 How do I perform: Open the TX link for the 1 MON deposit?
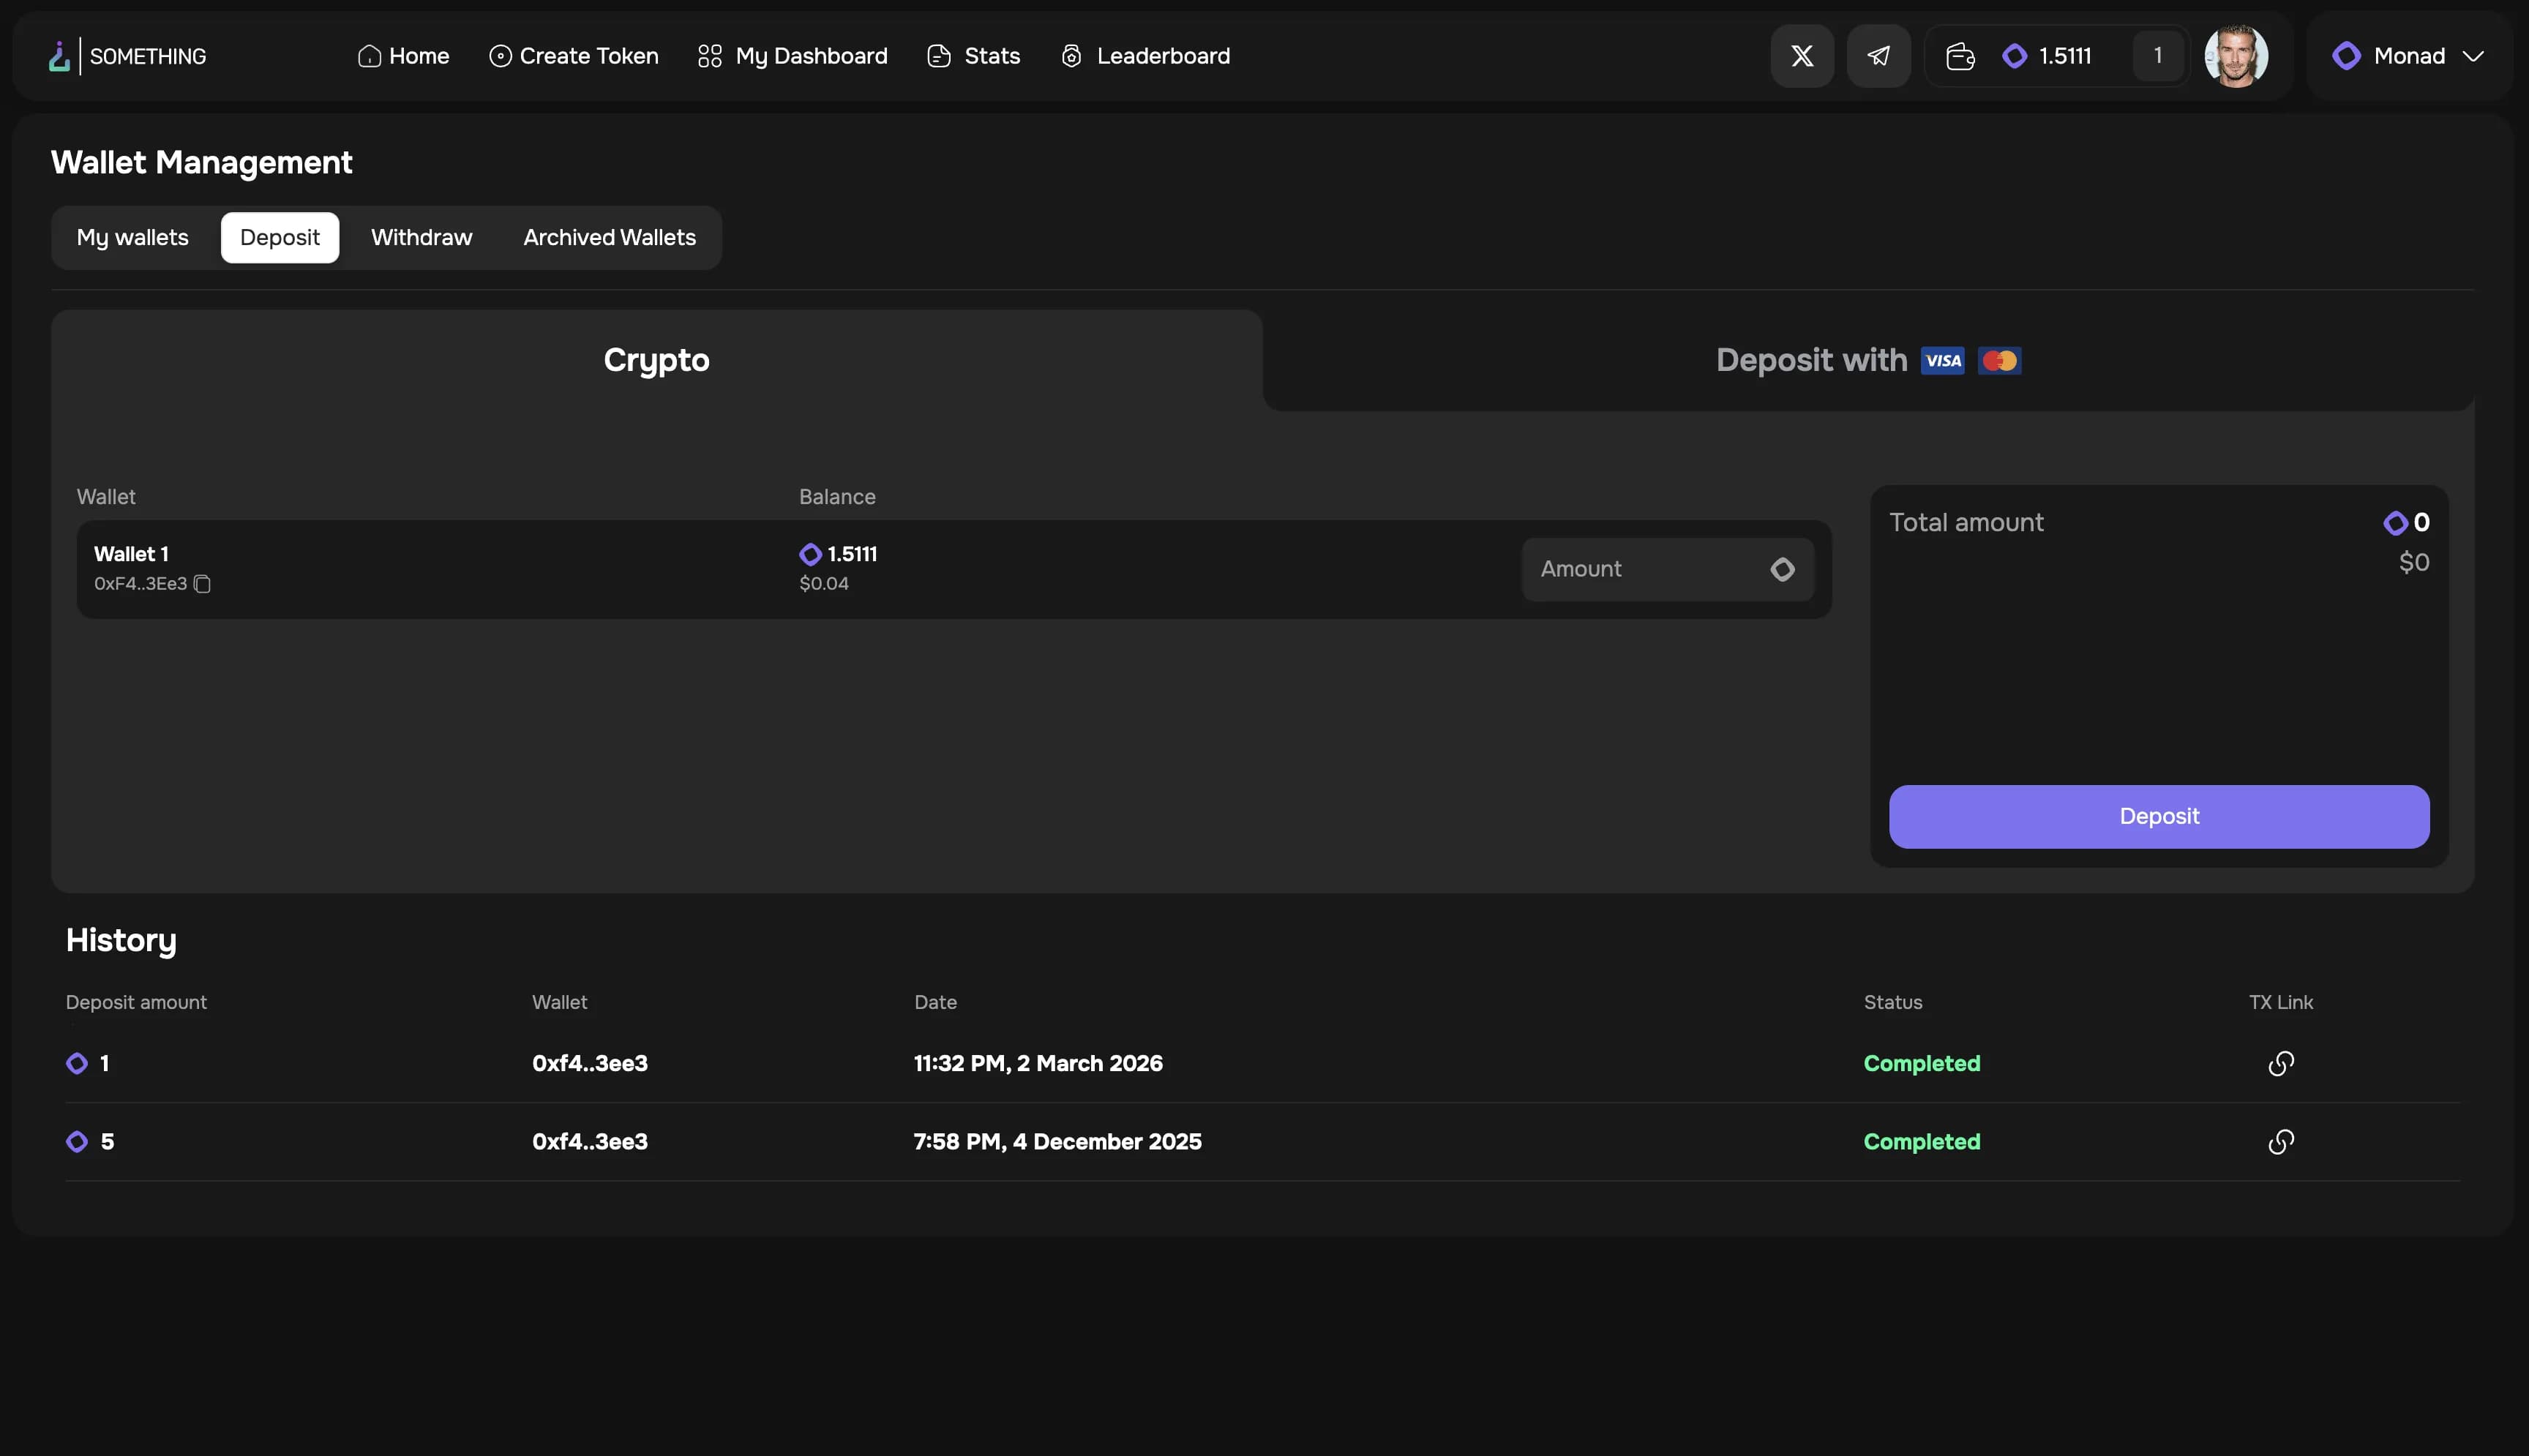tap(2281, 1063)
